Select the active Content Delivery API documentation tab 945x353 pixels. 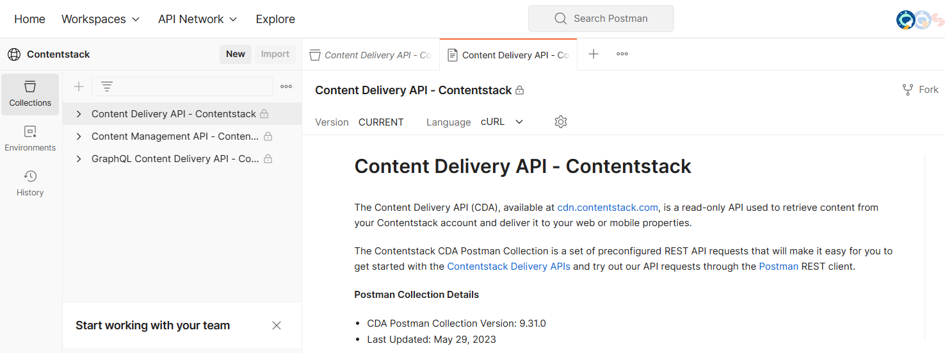coord(508,55)
